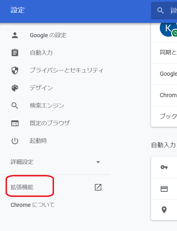Open 起動時 settings section
This screenshot has width=177, height=231.
(38, 141)
